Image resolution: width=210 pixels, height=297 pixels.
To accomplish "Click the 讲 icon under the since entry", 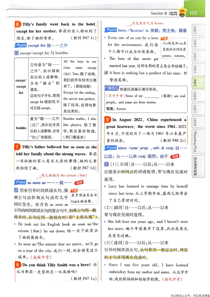I will click(x=106, y=164).
